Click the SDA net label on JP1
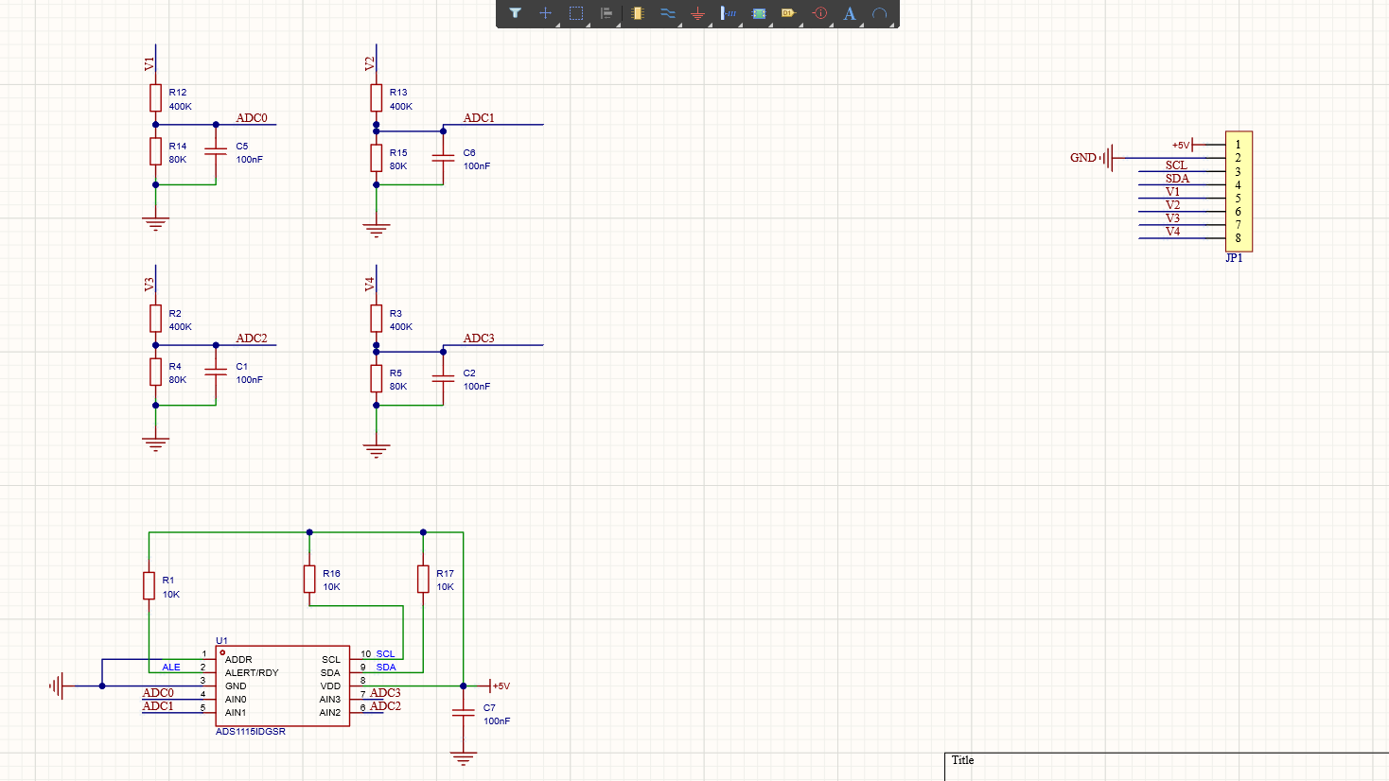 (1177, 179)
